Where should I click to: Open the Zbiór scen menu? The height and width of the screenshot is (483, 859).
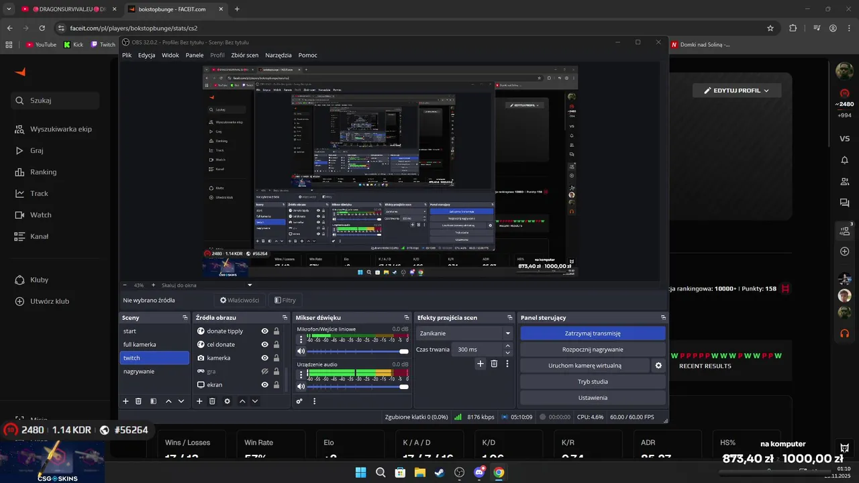pos(244,55)
